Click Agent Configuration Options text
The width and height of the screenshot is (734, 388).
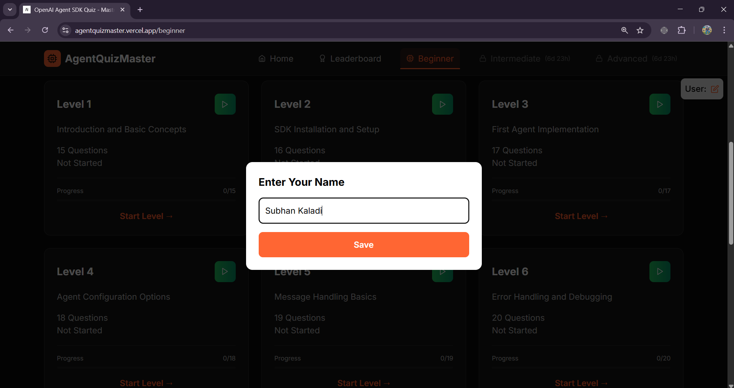pyautogui.click(x=114, y=297)
